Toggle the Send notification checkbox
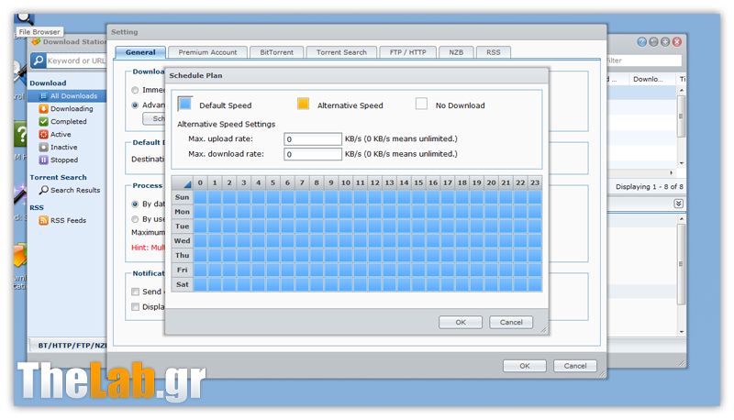The height and width of the screenshot is (420, 734). click(x=135, y=292)
